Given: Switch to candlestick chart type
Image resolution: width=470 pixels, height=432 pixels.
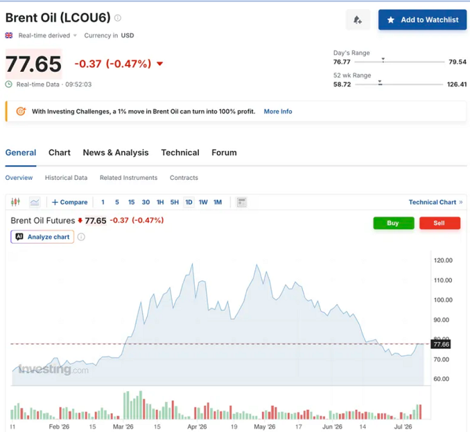Looking at the screenshot, I should tap(15, 202).
